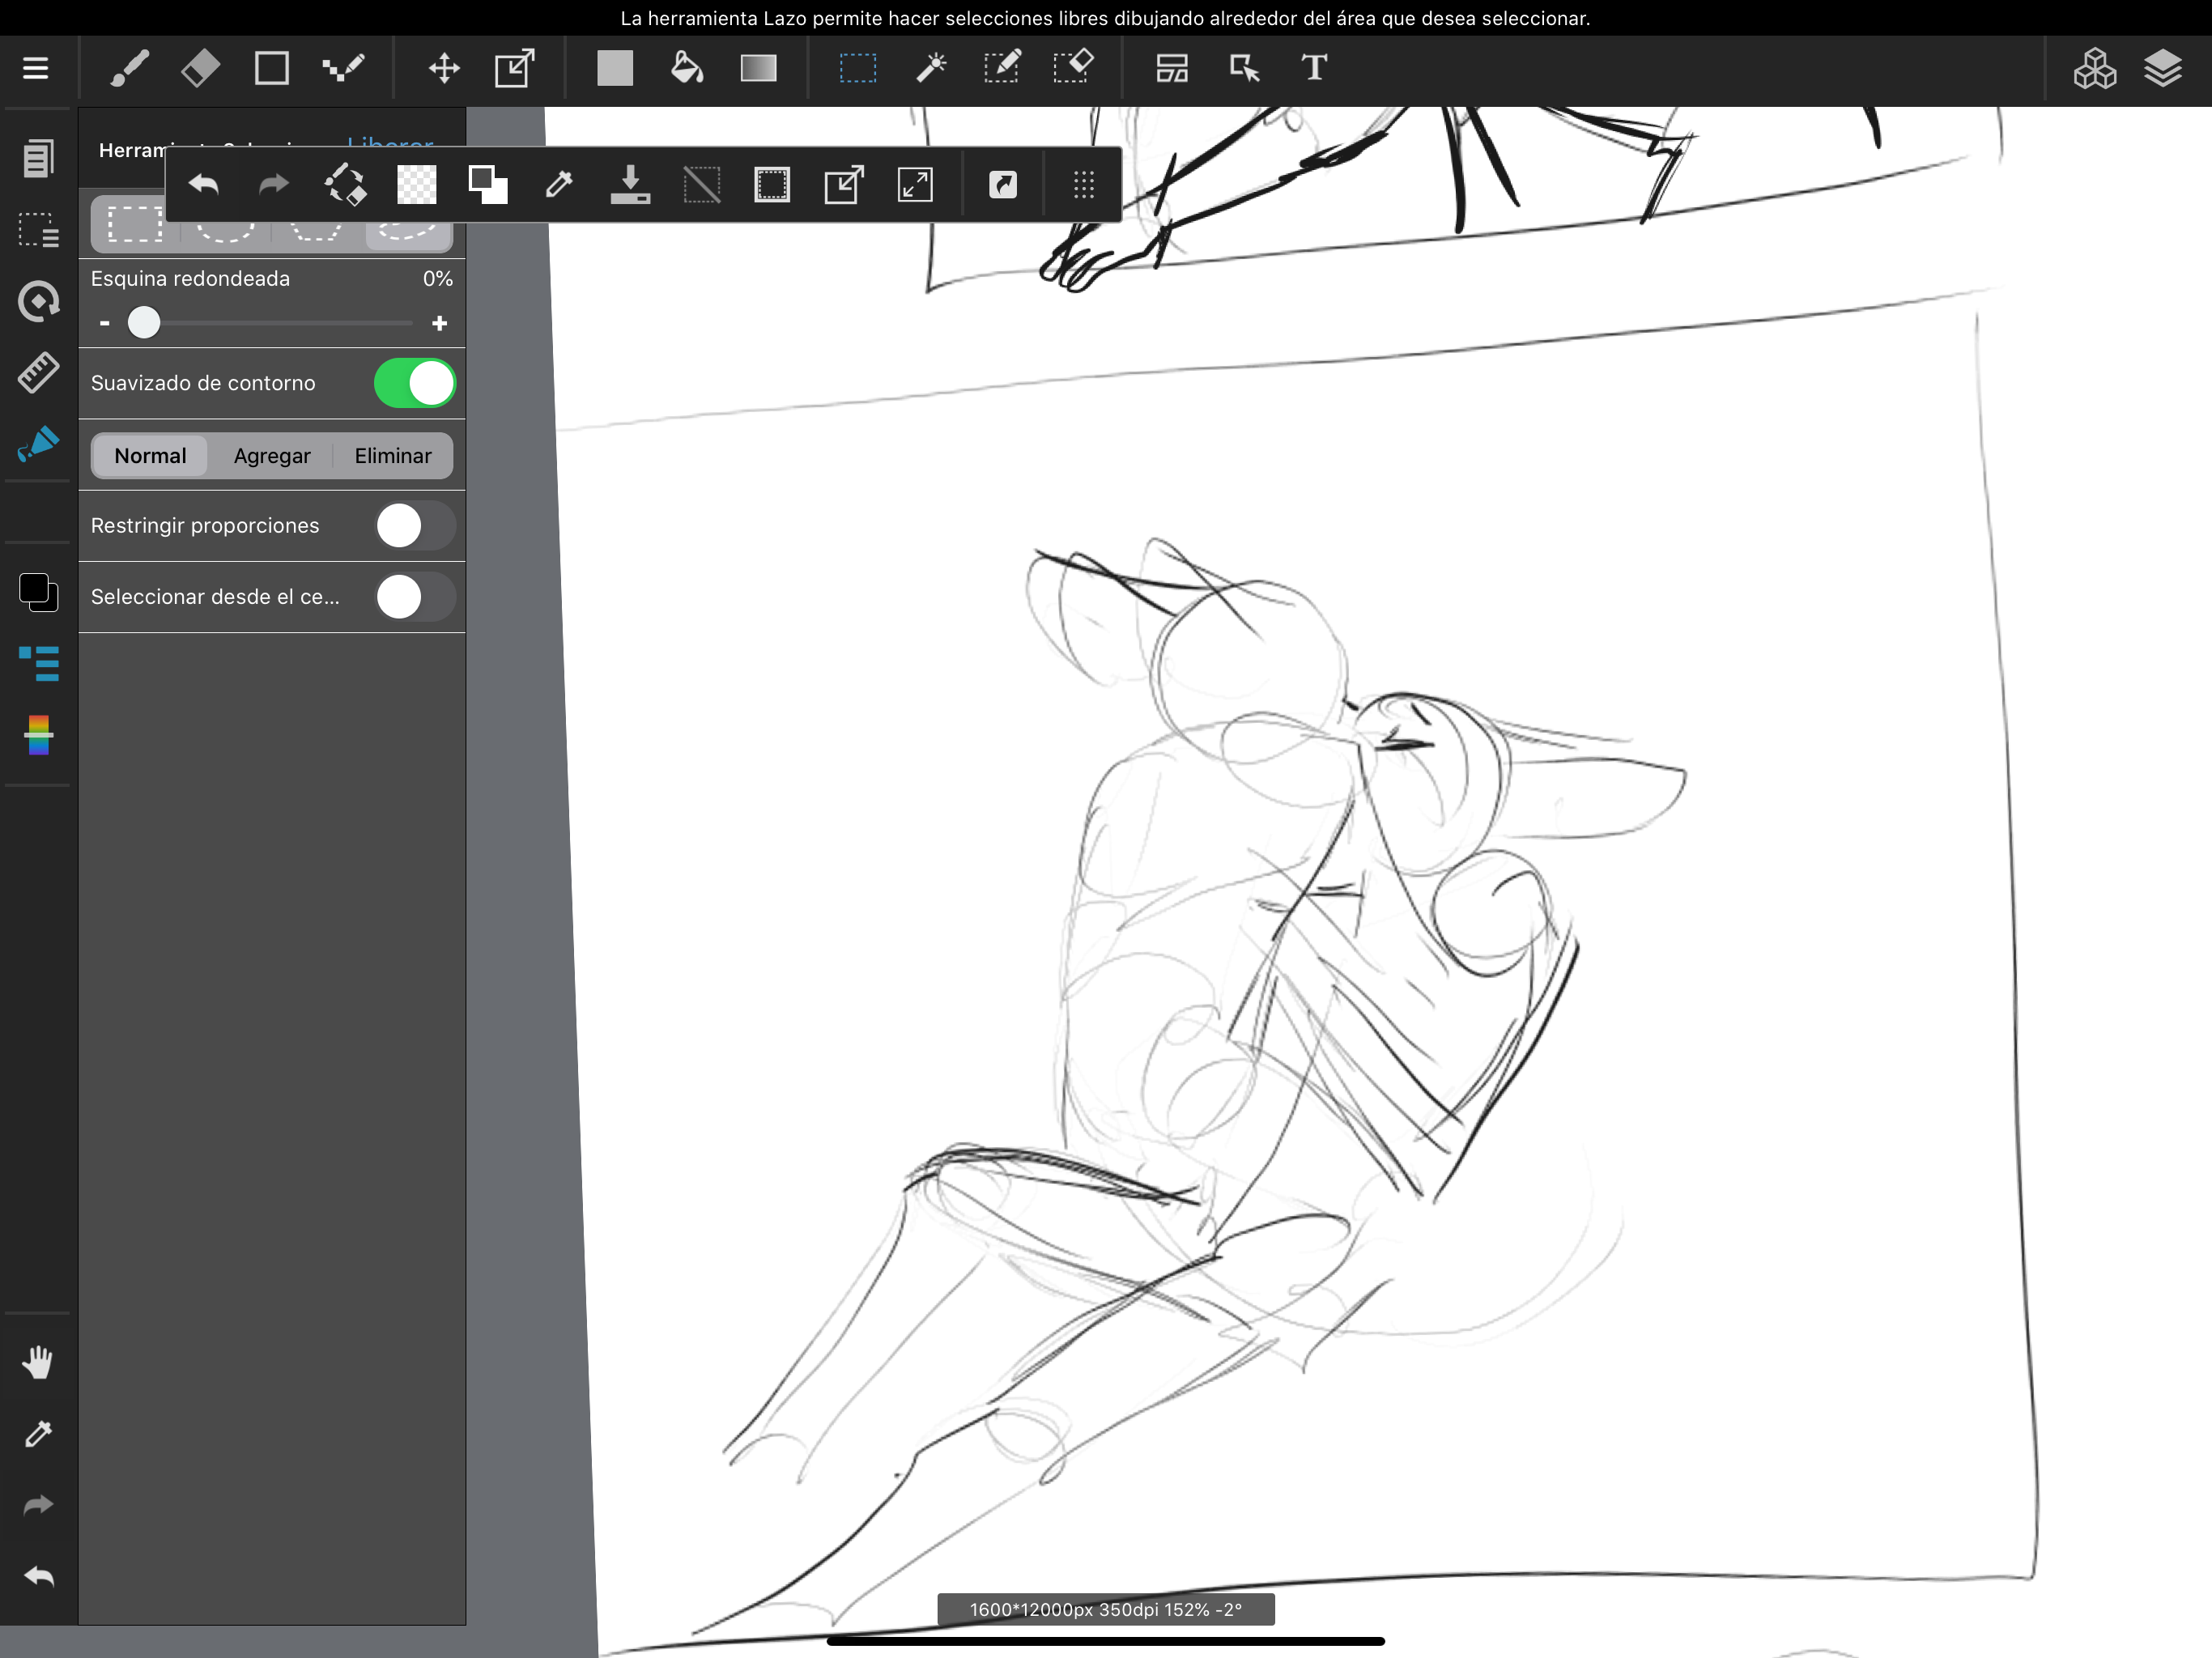The image size is (2212, 1658).
Task: Click the Liberar link
Action: pyautogui.click(x=391, y=141)
